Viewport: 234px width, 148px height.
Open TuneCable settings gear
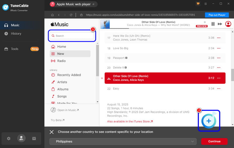point(9,138)
